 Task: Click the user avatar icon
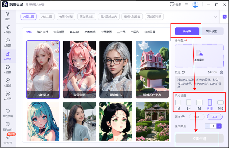[195, 5]
